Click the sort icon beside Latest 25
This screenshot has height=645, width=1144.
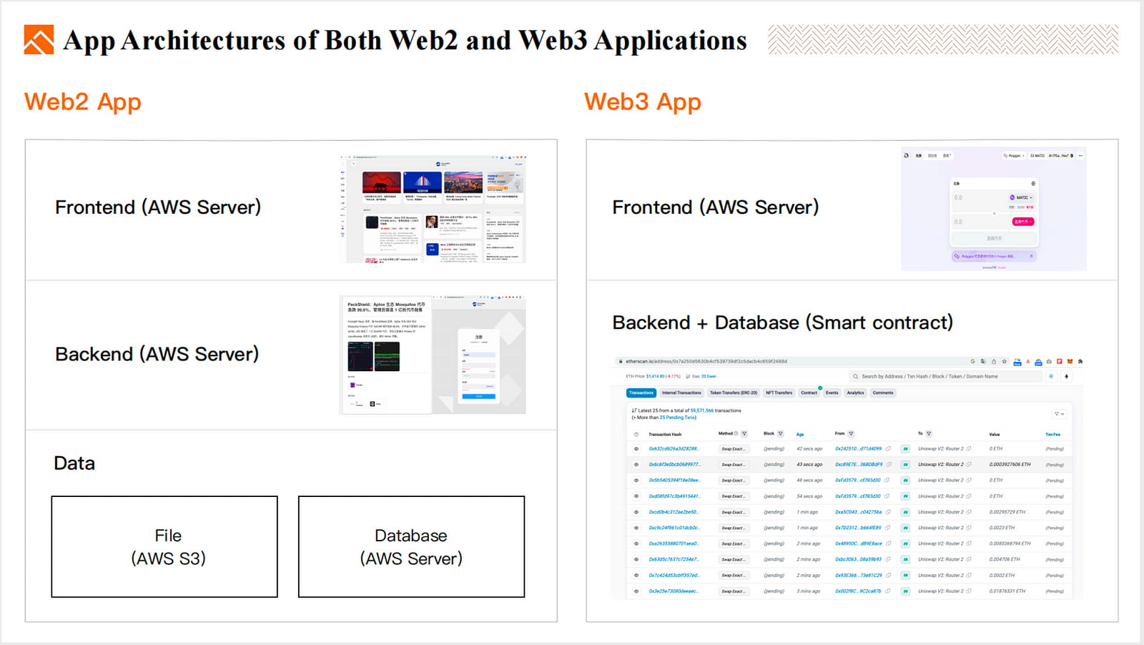coord(634,410)
